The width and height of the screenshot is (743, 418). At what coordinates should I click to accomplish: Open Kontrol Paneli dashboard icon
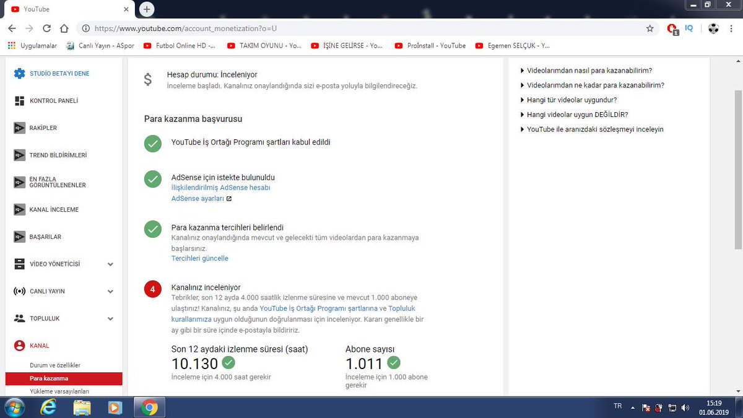coord(19,101)
